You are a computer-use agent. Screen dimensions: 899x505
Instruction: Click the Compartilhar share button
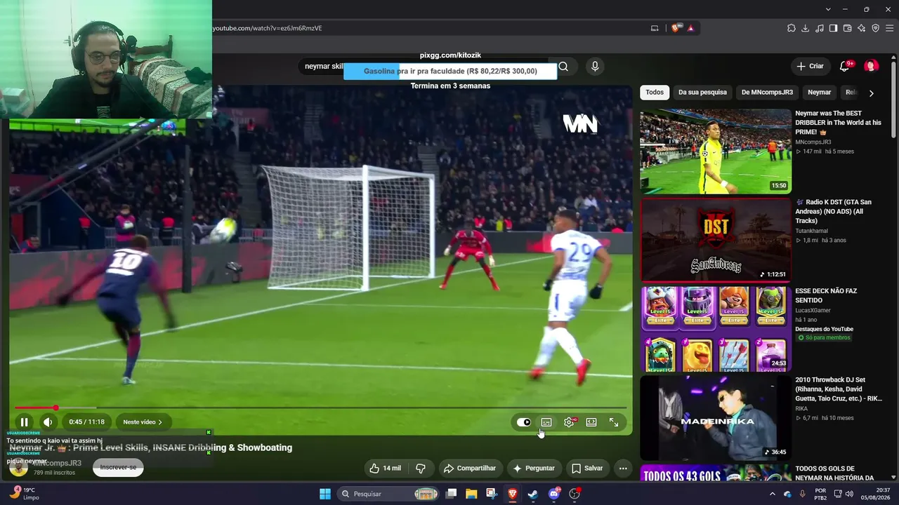pos(470,469)
